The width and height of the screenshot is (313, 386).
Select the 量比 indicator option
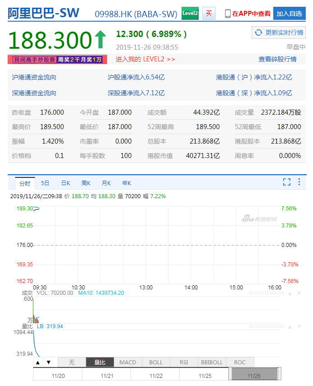tap(100, 363)
